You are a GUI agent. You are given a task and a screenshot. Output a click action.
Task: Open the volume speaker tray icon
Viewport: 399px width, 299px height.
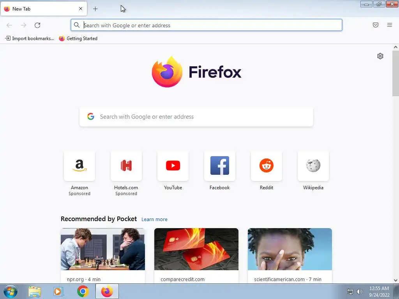point(359,292)
